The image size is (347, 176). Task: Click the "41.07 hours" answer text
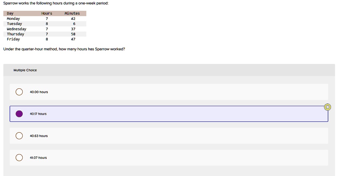tap(38, 158)
